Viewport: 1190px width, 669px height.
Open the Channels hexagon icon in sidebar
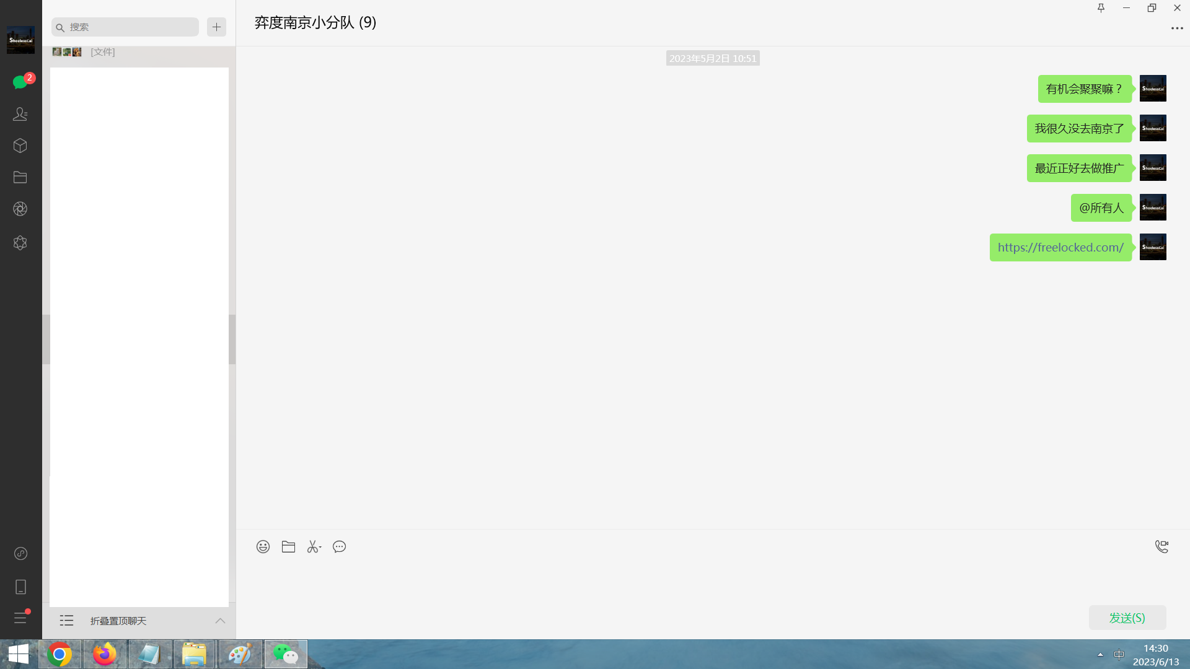[20, 243]
